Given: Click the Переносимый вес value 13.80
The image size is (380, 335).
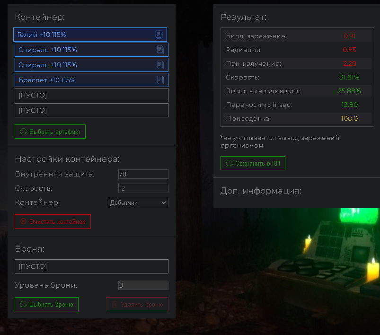Looking at the screenshot, I should [x=349, y=105].
